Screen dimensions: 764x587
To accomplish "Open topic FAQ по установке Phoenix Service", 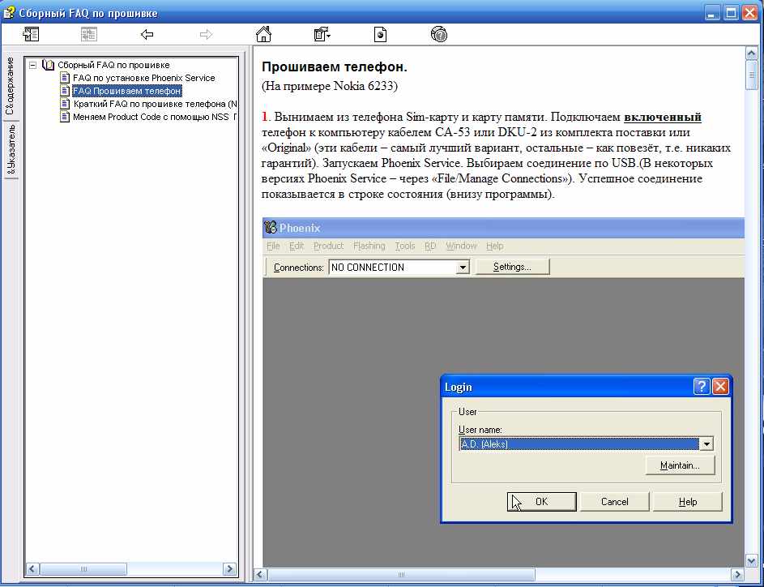I will coord(143,78).
